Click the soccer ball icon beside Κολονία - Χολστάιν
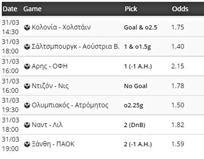The image size is (204, 159). 27,28
